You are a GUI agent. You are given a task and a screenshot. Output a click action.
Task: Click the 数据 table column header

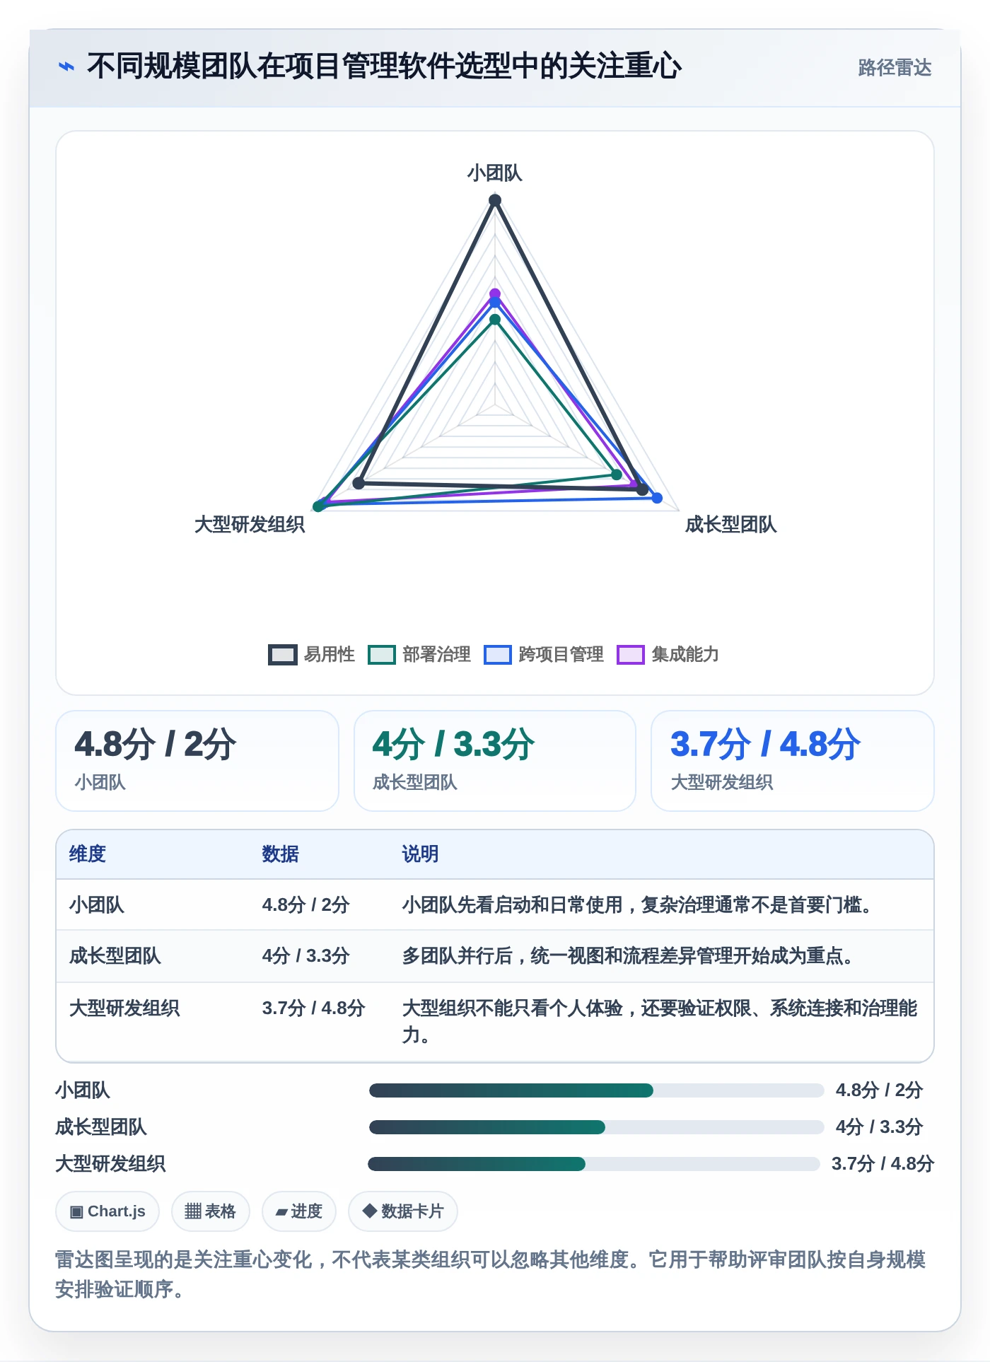click(281, 854)
